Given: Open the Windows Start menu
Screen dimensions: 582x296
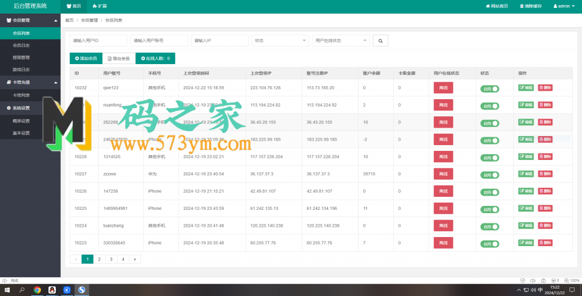Looking at the screenshot, I should pos(7,290).
